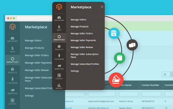Click the blue archive box circle icon
The height and width of the screenshot is (109, 173).
tap(114, 33)
